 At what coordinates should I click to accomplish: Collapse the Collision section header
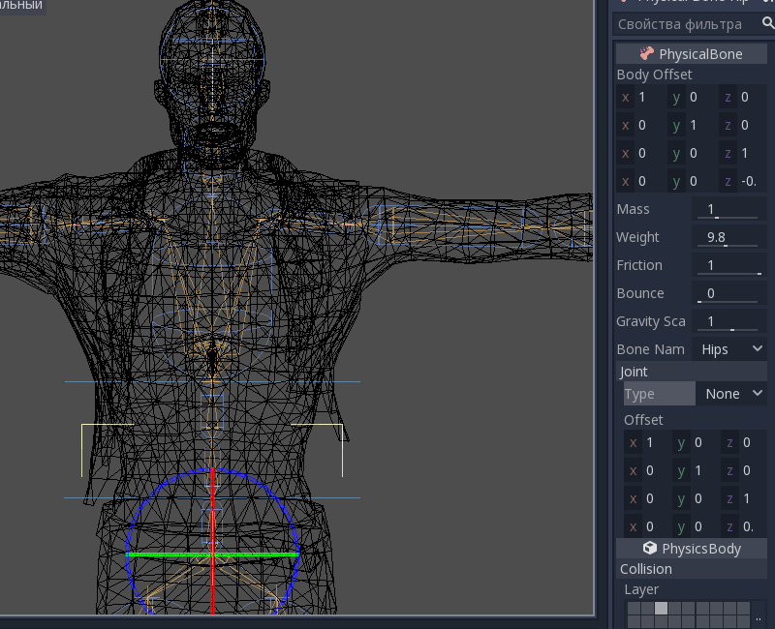691,569
